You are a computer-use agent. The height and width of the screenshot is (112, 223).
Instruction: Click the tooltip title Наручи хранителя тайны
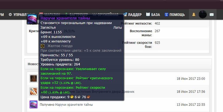(x=65, y=18)
